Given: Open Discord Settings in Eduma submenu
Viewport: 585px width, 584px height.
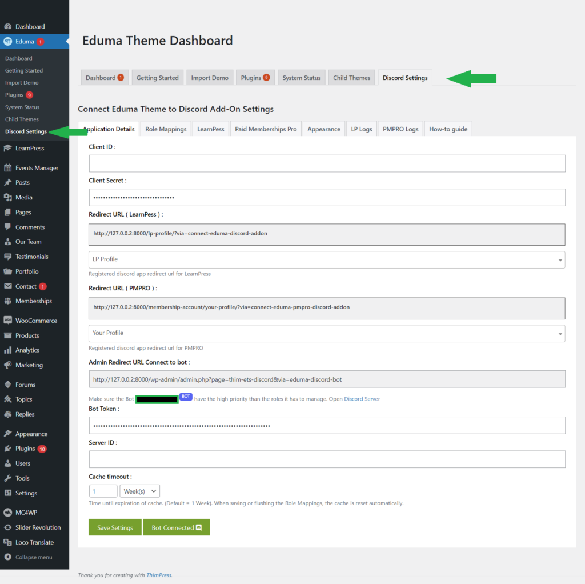Looking at the screenshot, I should 26,131.
